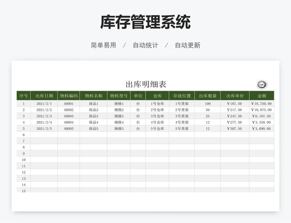Click the 商品2 name cell
291x223 pixels.
[94, 110]
